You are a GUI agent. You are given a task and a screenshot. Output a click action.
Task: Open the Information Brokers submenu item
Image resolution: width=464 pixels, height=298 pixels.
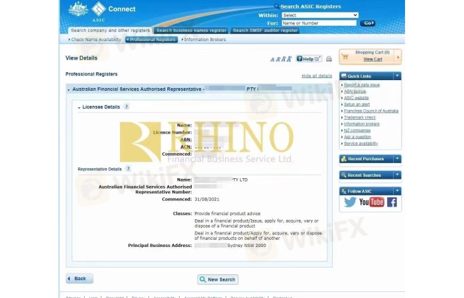click(x=204, y=40)
